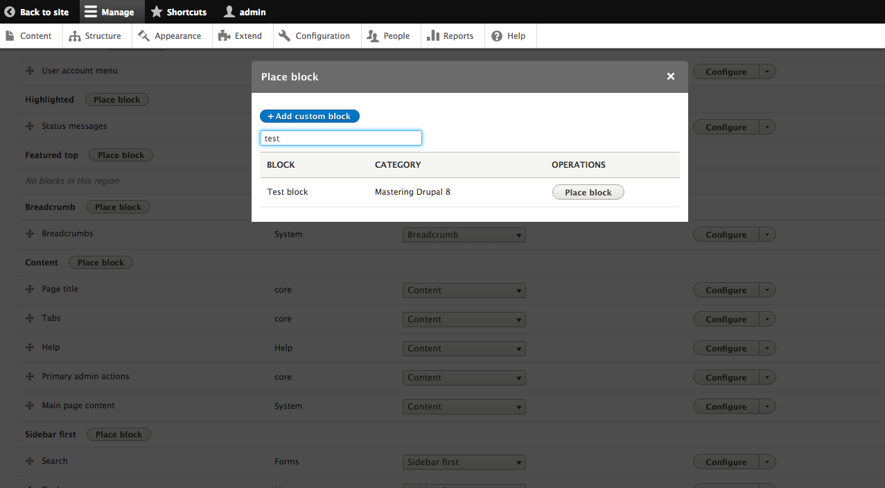Click drag handle icon for Help block
This screenshot has height=488, width=885.
(x=30, y=348)
